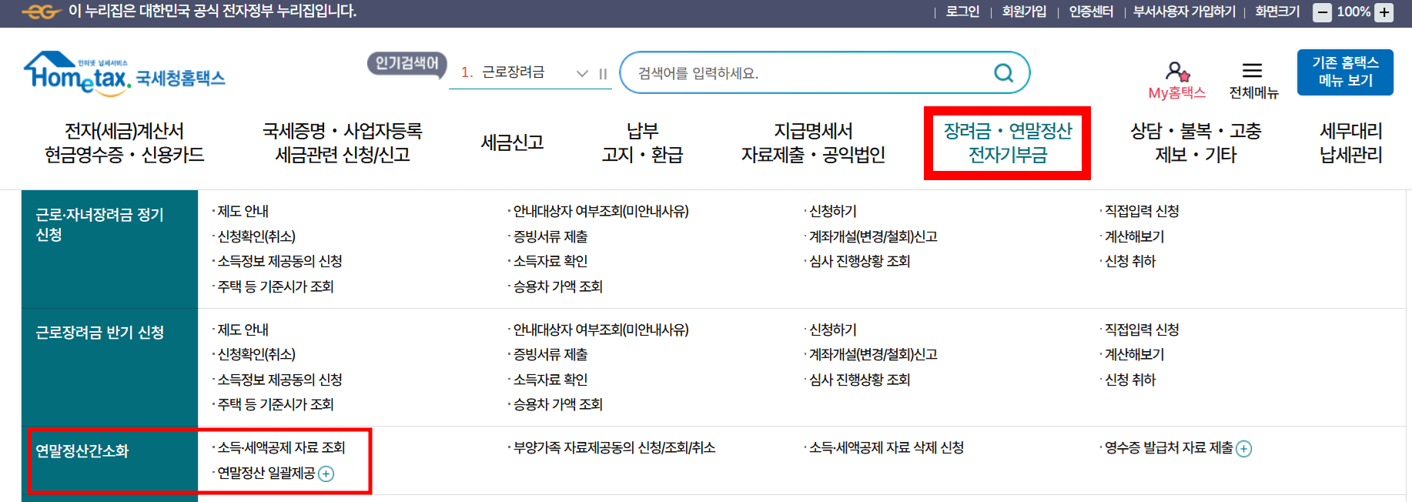
Task: Click 신청확인(취소) under 반기 신청
Action: pos(256,354)
